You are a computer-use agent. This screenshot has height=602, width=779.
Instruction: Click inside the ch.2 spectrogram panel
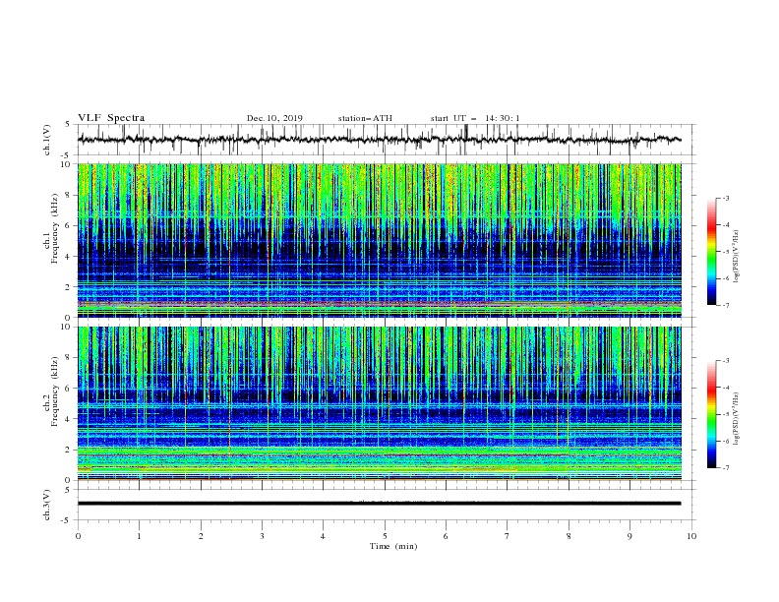379,403
